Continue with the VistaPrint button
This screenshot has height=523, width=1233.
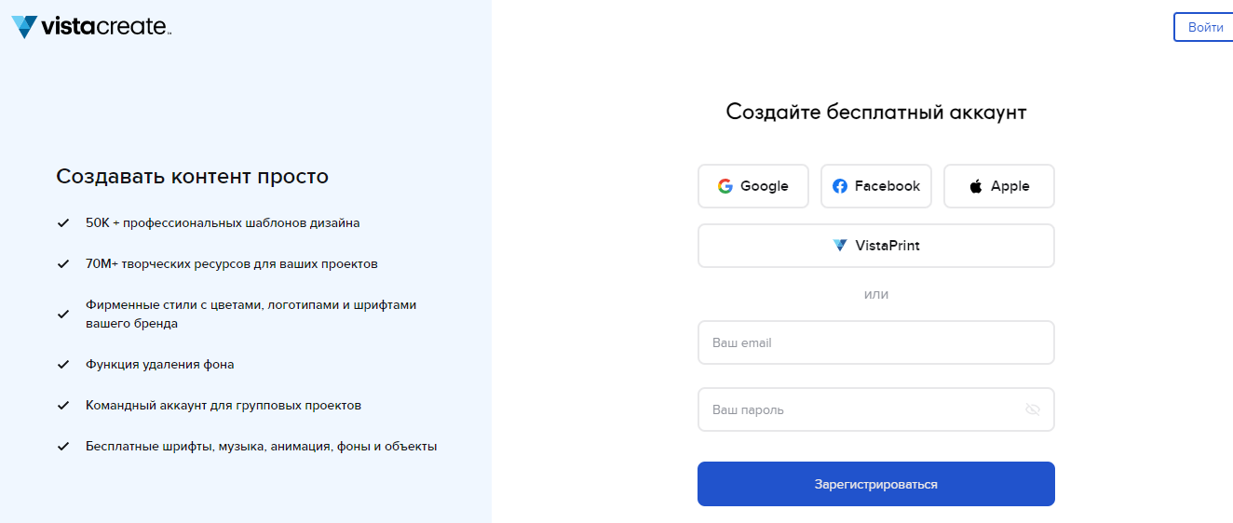click(876, 246)
